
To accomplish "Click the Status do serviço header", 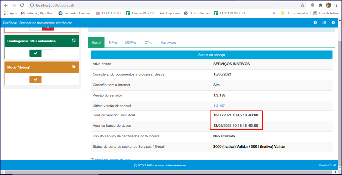I will tap(211, 54).
